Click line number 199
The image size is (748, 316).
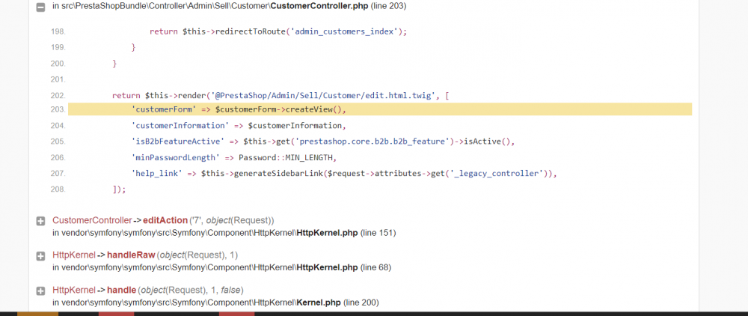tap(58, 48)
